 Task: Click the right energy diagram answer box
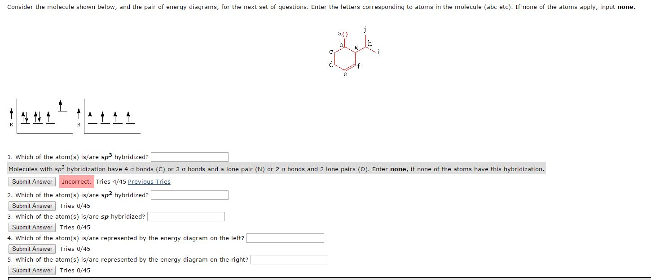click(x=289, y=259)
